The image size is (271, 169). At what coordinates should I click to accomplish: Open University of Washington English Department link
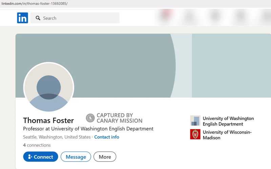(228, 121)
